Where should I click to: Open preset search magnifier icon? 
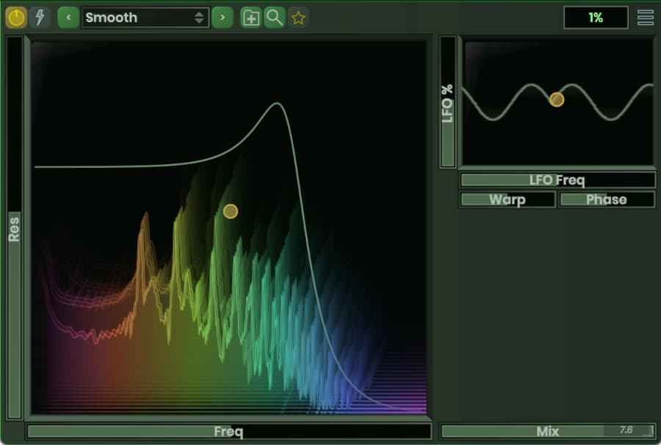click(x=275, y=18)
